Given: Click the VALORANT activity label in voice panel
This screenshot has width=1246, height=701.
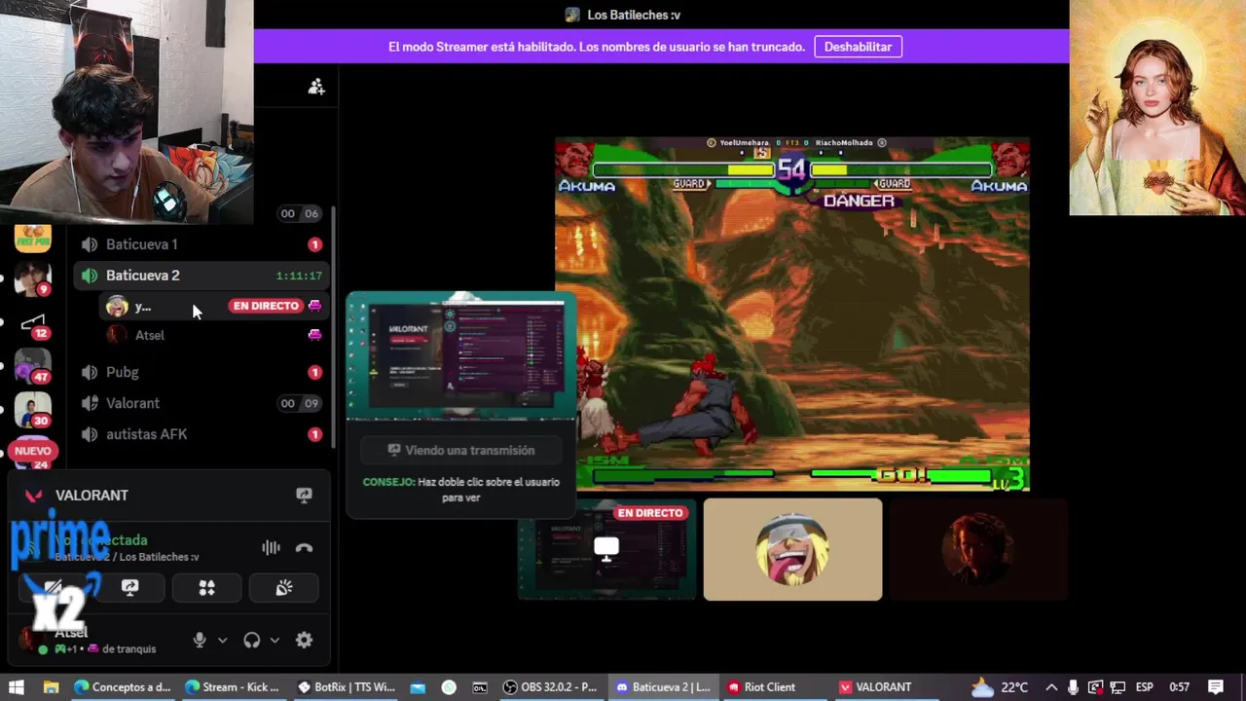Looking at the screenshot, I should click(92, 496).
